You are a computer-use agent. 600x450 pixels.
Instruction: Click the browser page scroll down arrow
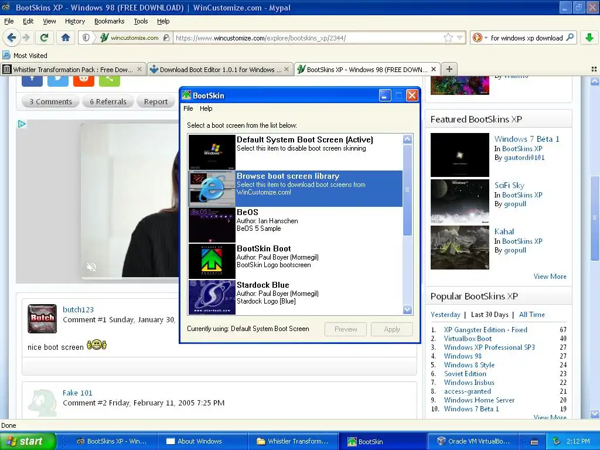click(595, 414)
